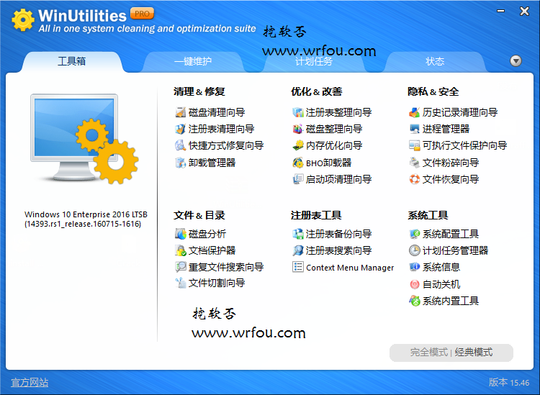The image size is (540, 395).
Task: Click the Context Menu Manager icon
Action: (298, 267)
